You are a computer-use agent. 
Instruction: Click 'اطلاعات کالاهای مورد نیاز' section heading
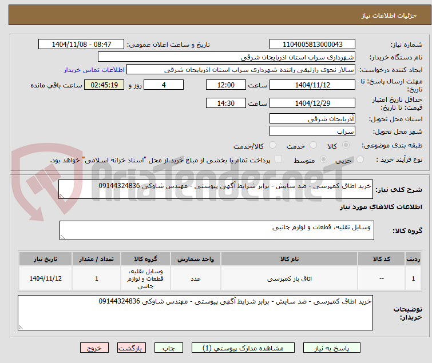point(381,207)
